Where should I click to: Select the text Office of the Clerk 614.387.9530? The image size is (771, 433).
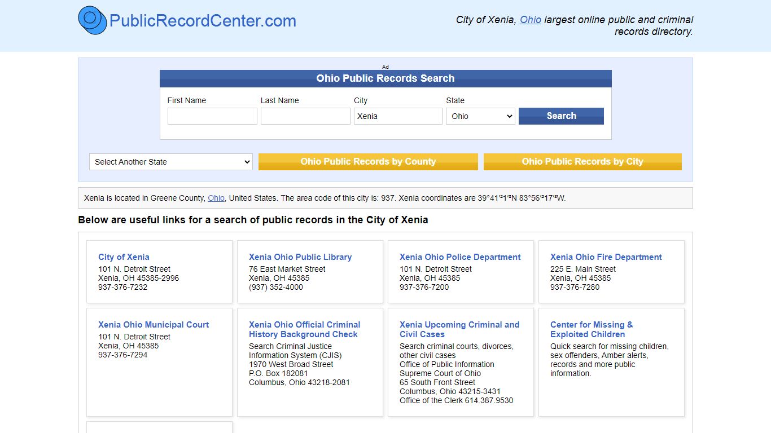click(x=457, y=400)
